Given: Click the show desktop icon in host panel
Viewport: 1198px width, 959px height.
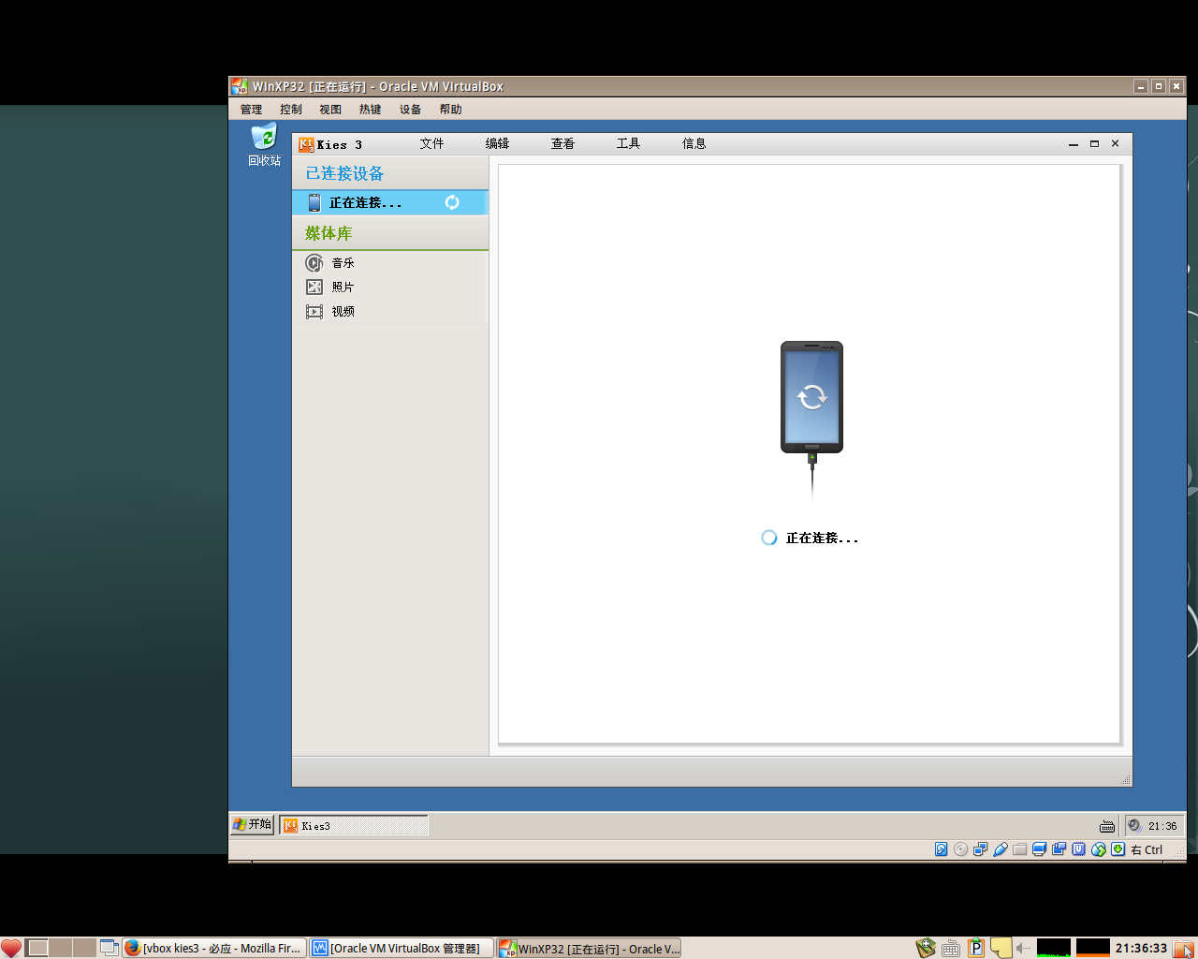Looking at the screenshot, I should pos(109,948).
